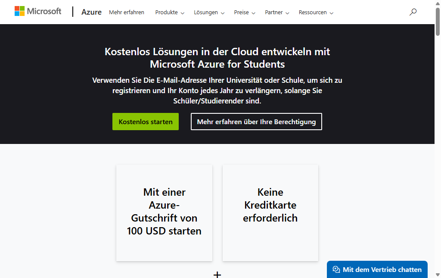This screenshot has height=278, width=441.
Task: Open Mit dem Vertrieb chatten
Action: [377, 269]
